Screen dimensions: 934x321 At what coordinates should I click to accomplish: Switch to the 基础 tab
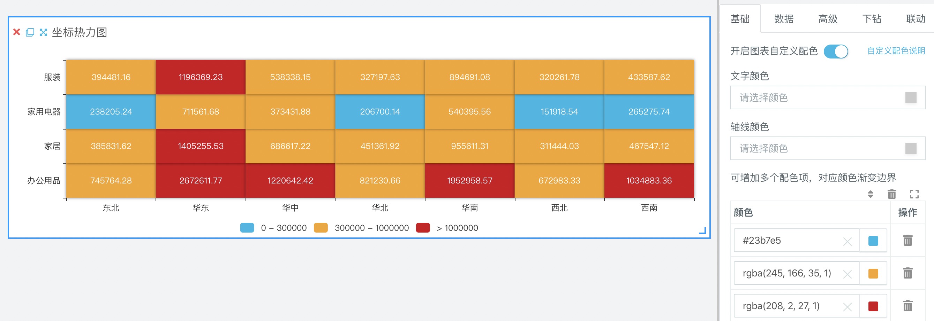point(740,19)
